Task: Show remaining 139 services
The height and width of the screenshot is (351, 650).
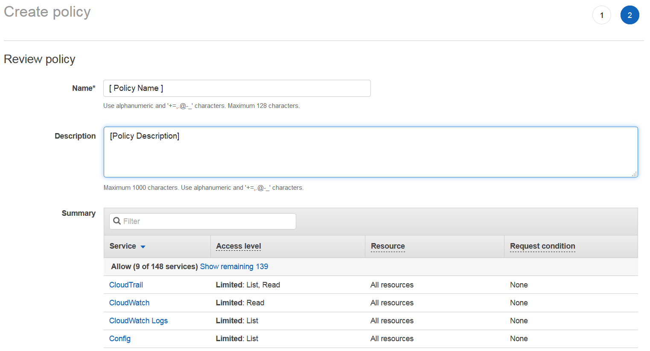Action: 234,267
